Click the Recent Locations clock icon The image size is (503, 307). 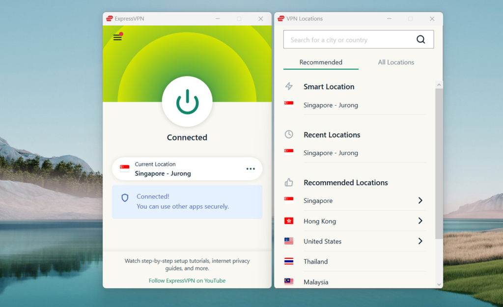[289, 134]
